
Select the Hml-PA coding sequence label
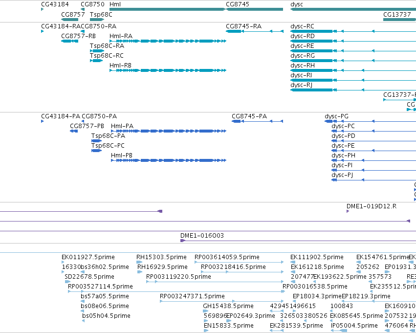point(122,126)
